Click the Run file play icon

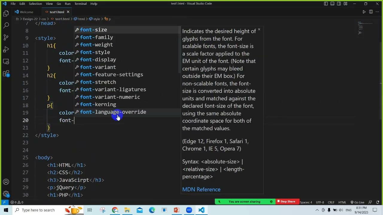(364, 12)
